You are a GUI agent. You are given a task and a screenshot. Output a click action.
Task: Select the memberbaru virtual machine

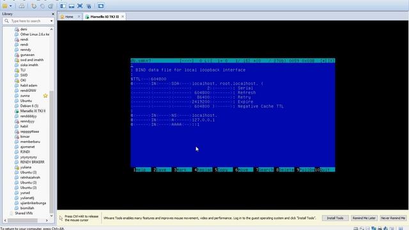[30, 142]
